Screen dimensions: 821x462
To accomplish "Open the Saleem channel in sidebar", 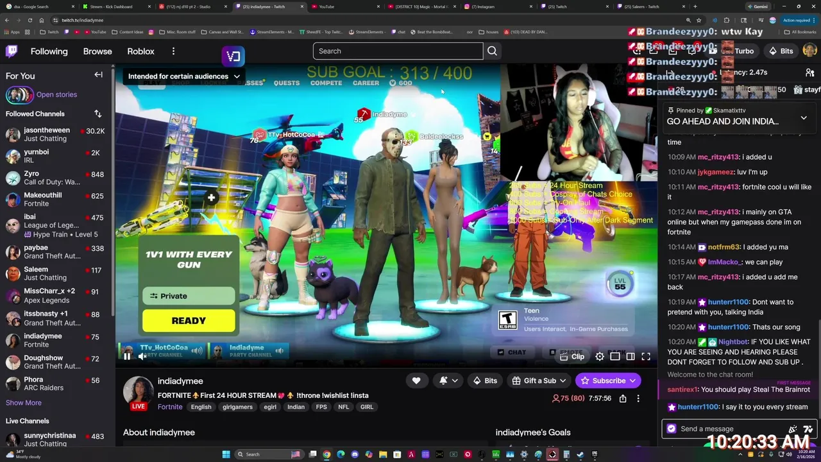I will point(55,273).
